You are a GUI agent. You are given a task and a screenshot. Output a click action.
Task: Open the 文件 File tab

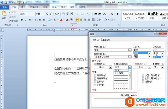pos(4,7)
